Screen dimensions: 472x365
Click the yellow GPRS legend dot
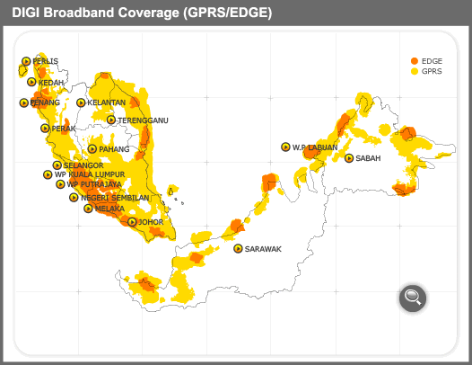[415, 72]
